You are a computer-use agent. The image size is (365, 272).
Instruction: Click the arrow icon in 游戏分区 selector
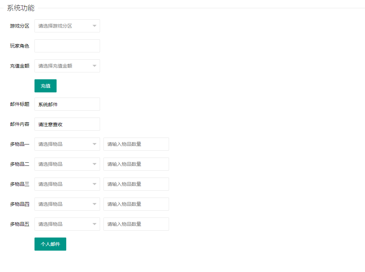point(95,26)
